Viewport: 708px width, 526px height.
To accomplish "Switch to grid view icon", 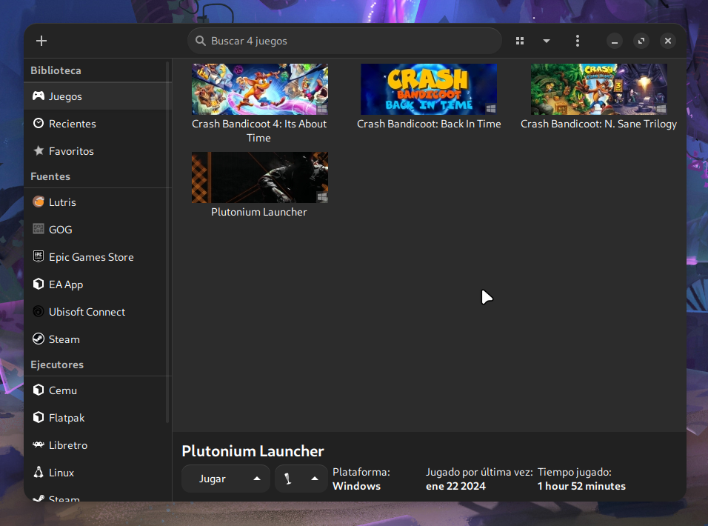I will click(x=520, y=41).
